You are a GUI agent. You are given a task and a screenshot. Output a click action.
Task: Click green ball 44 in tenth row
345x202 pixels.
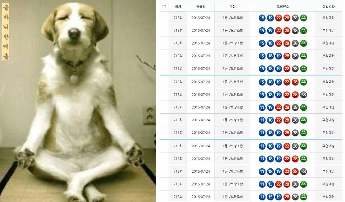tap(304, 133)
